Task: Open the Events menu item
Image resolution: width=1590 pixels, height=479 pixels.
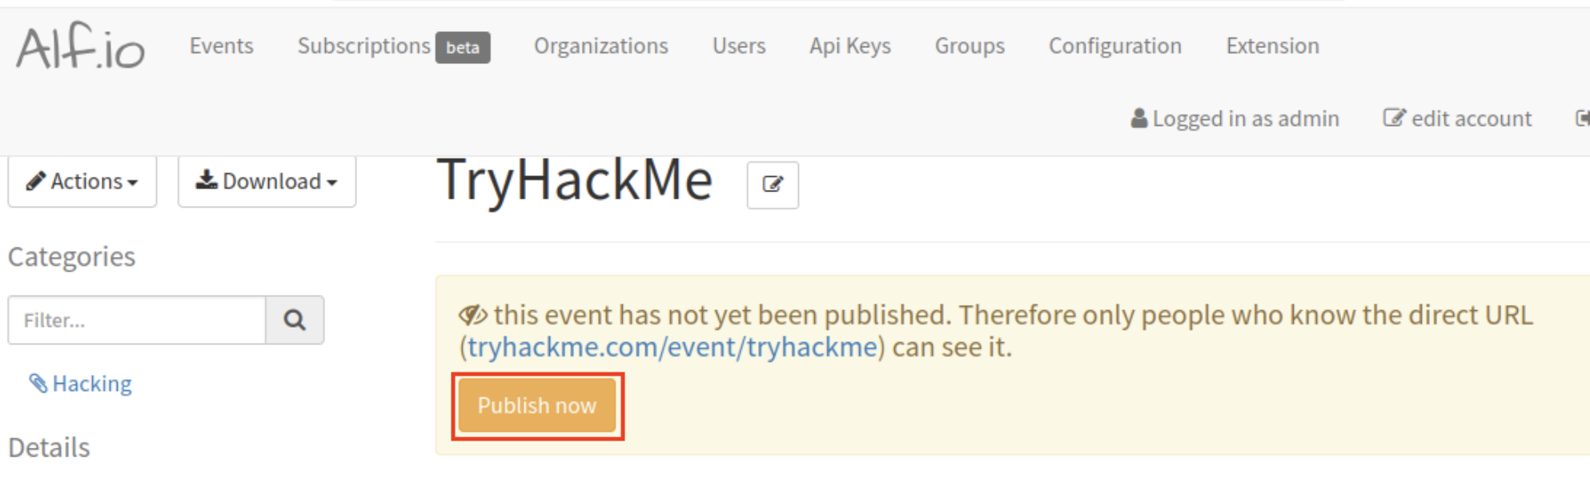Action: [x=221, y=46]
